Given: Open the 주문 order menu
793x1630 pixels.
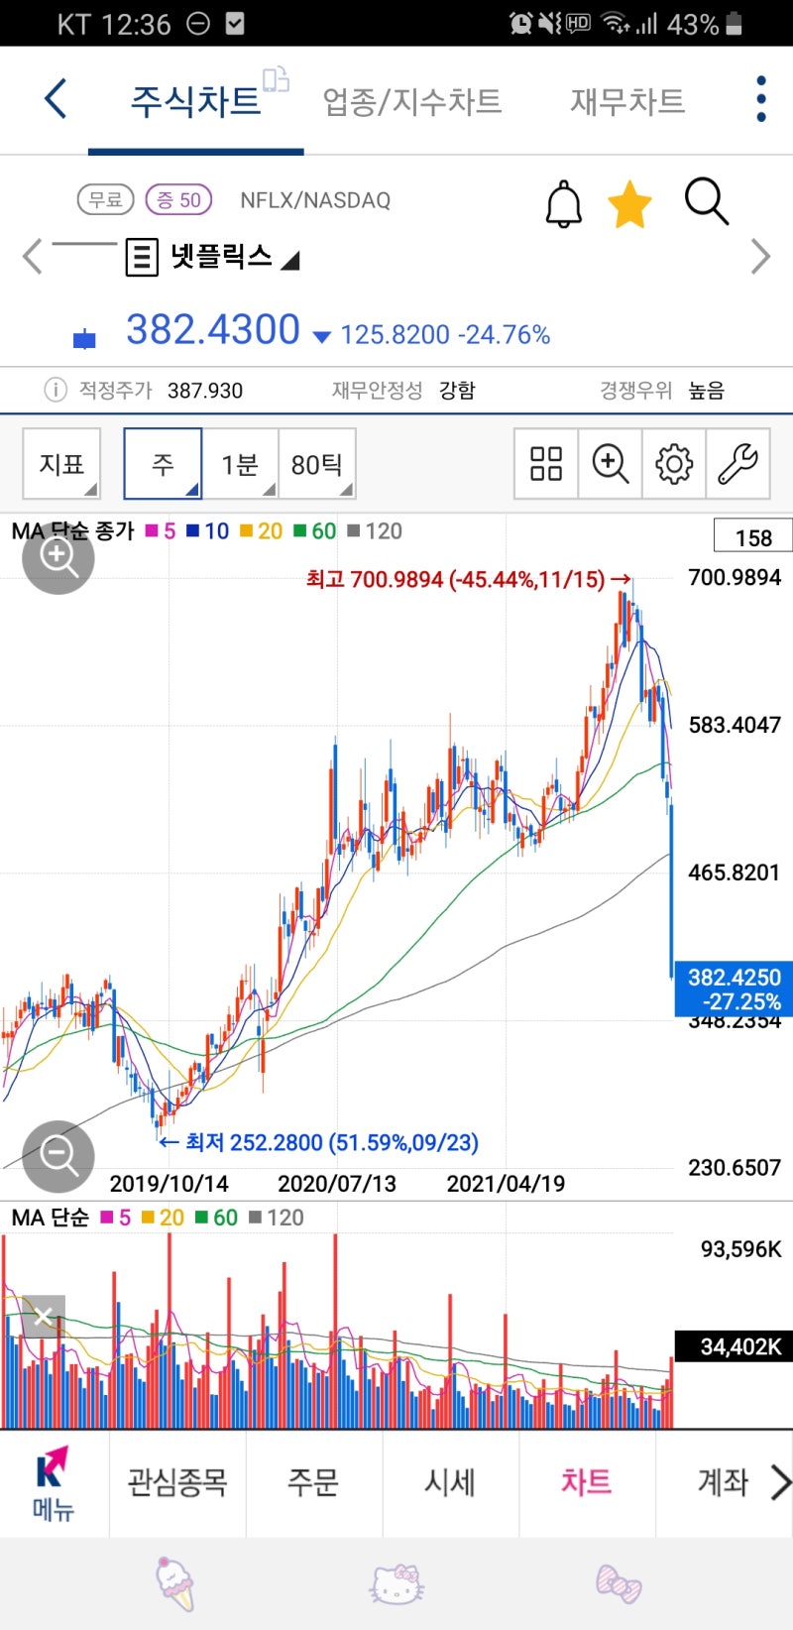Looking at the screenshot, I should 313,1482.
